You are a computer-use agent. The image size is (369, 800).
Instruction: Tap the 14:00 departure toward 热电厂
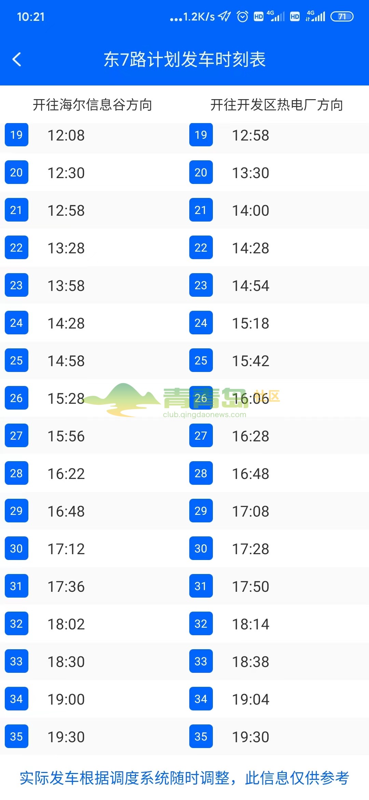[x=250, y=211]
